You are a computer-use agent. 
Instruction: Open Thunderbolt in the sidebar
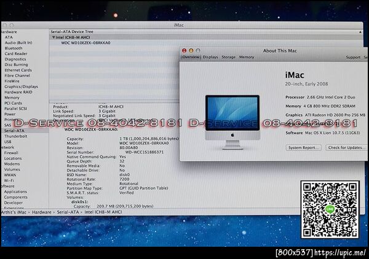tap(15, 136)
